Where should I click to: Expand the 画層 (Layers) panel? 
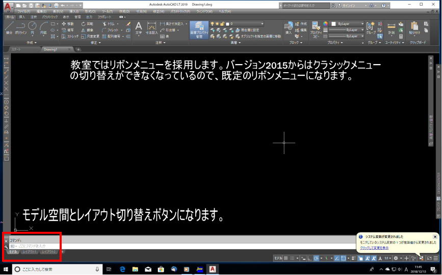tap(236, 43)
